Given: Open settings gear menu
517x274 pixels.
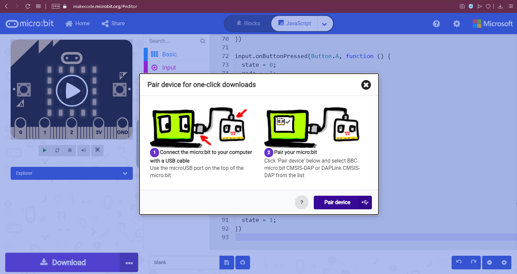Looking at the screenshot, I should 457,24.
